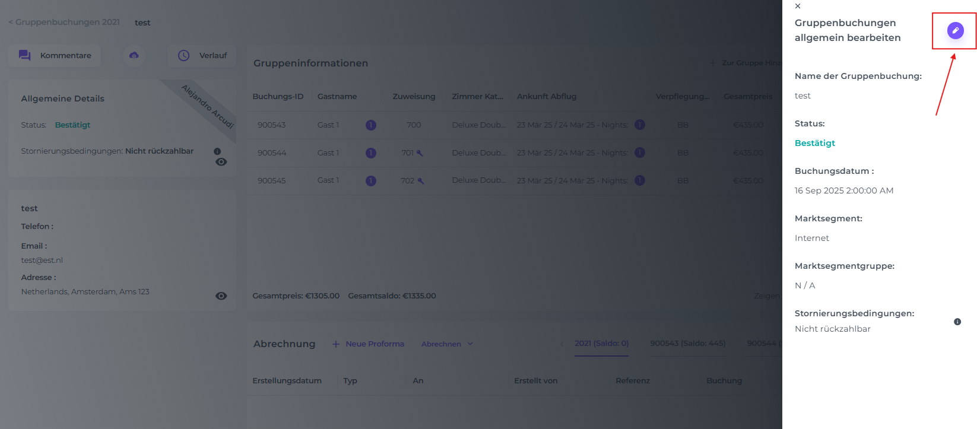This screenshot has height=429, width=977.
Task: Switch to 2021 (Saldo: 0) tab
Action: pos(601,344)
